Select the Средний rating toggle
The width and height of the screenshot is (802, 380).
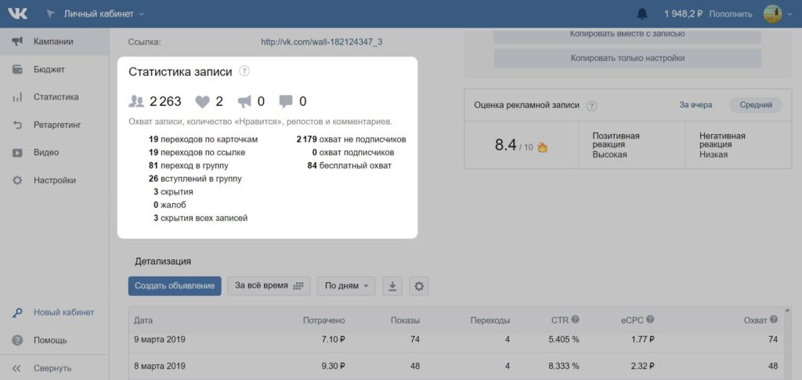(x=755, y=105)
